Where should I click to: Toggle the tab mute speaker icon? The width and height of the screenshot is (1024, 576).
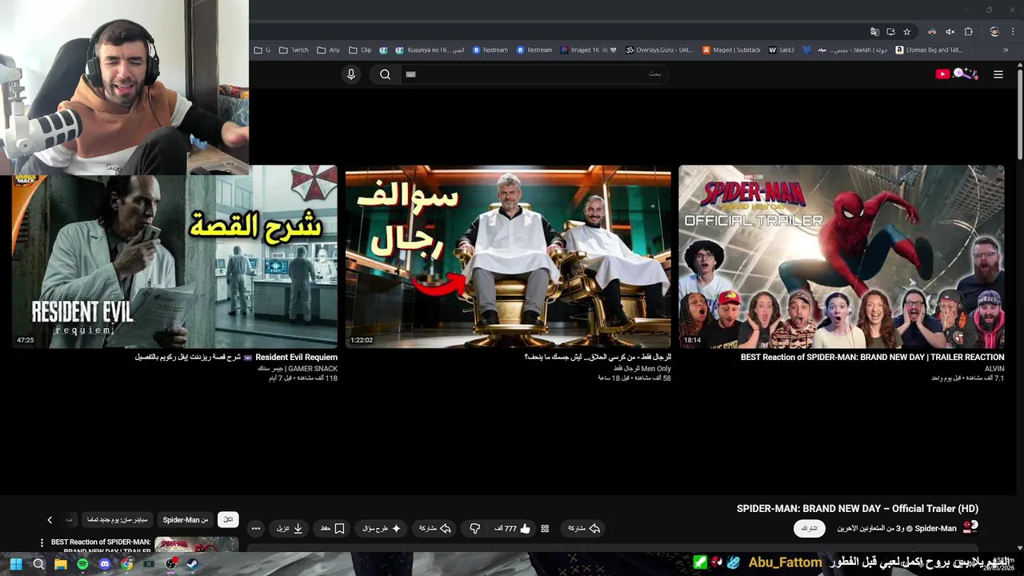point(950,32)
